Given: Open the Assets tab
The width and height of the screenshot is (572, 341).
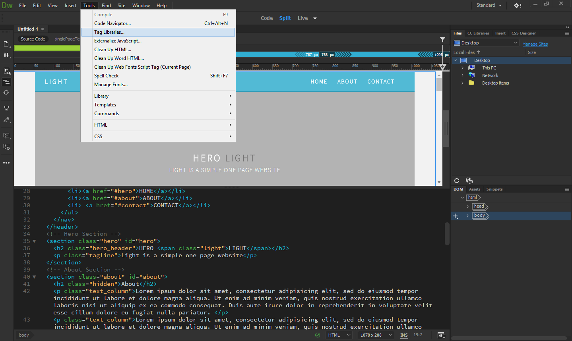Looking at the screenshot, I should click(x=475, y=189).
